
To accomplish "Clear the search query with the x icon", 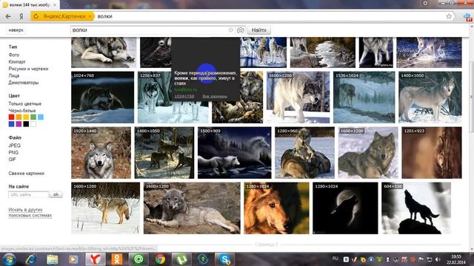I will [230, 30].
